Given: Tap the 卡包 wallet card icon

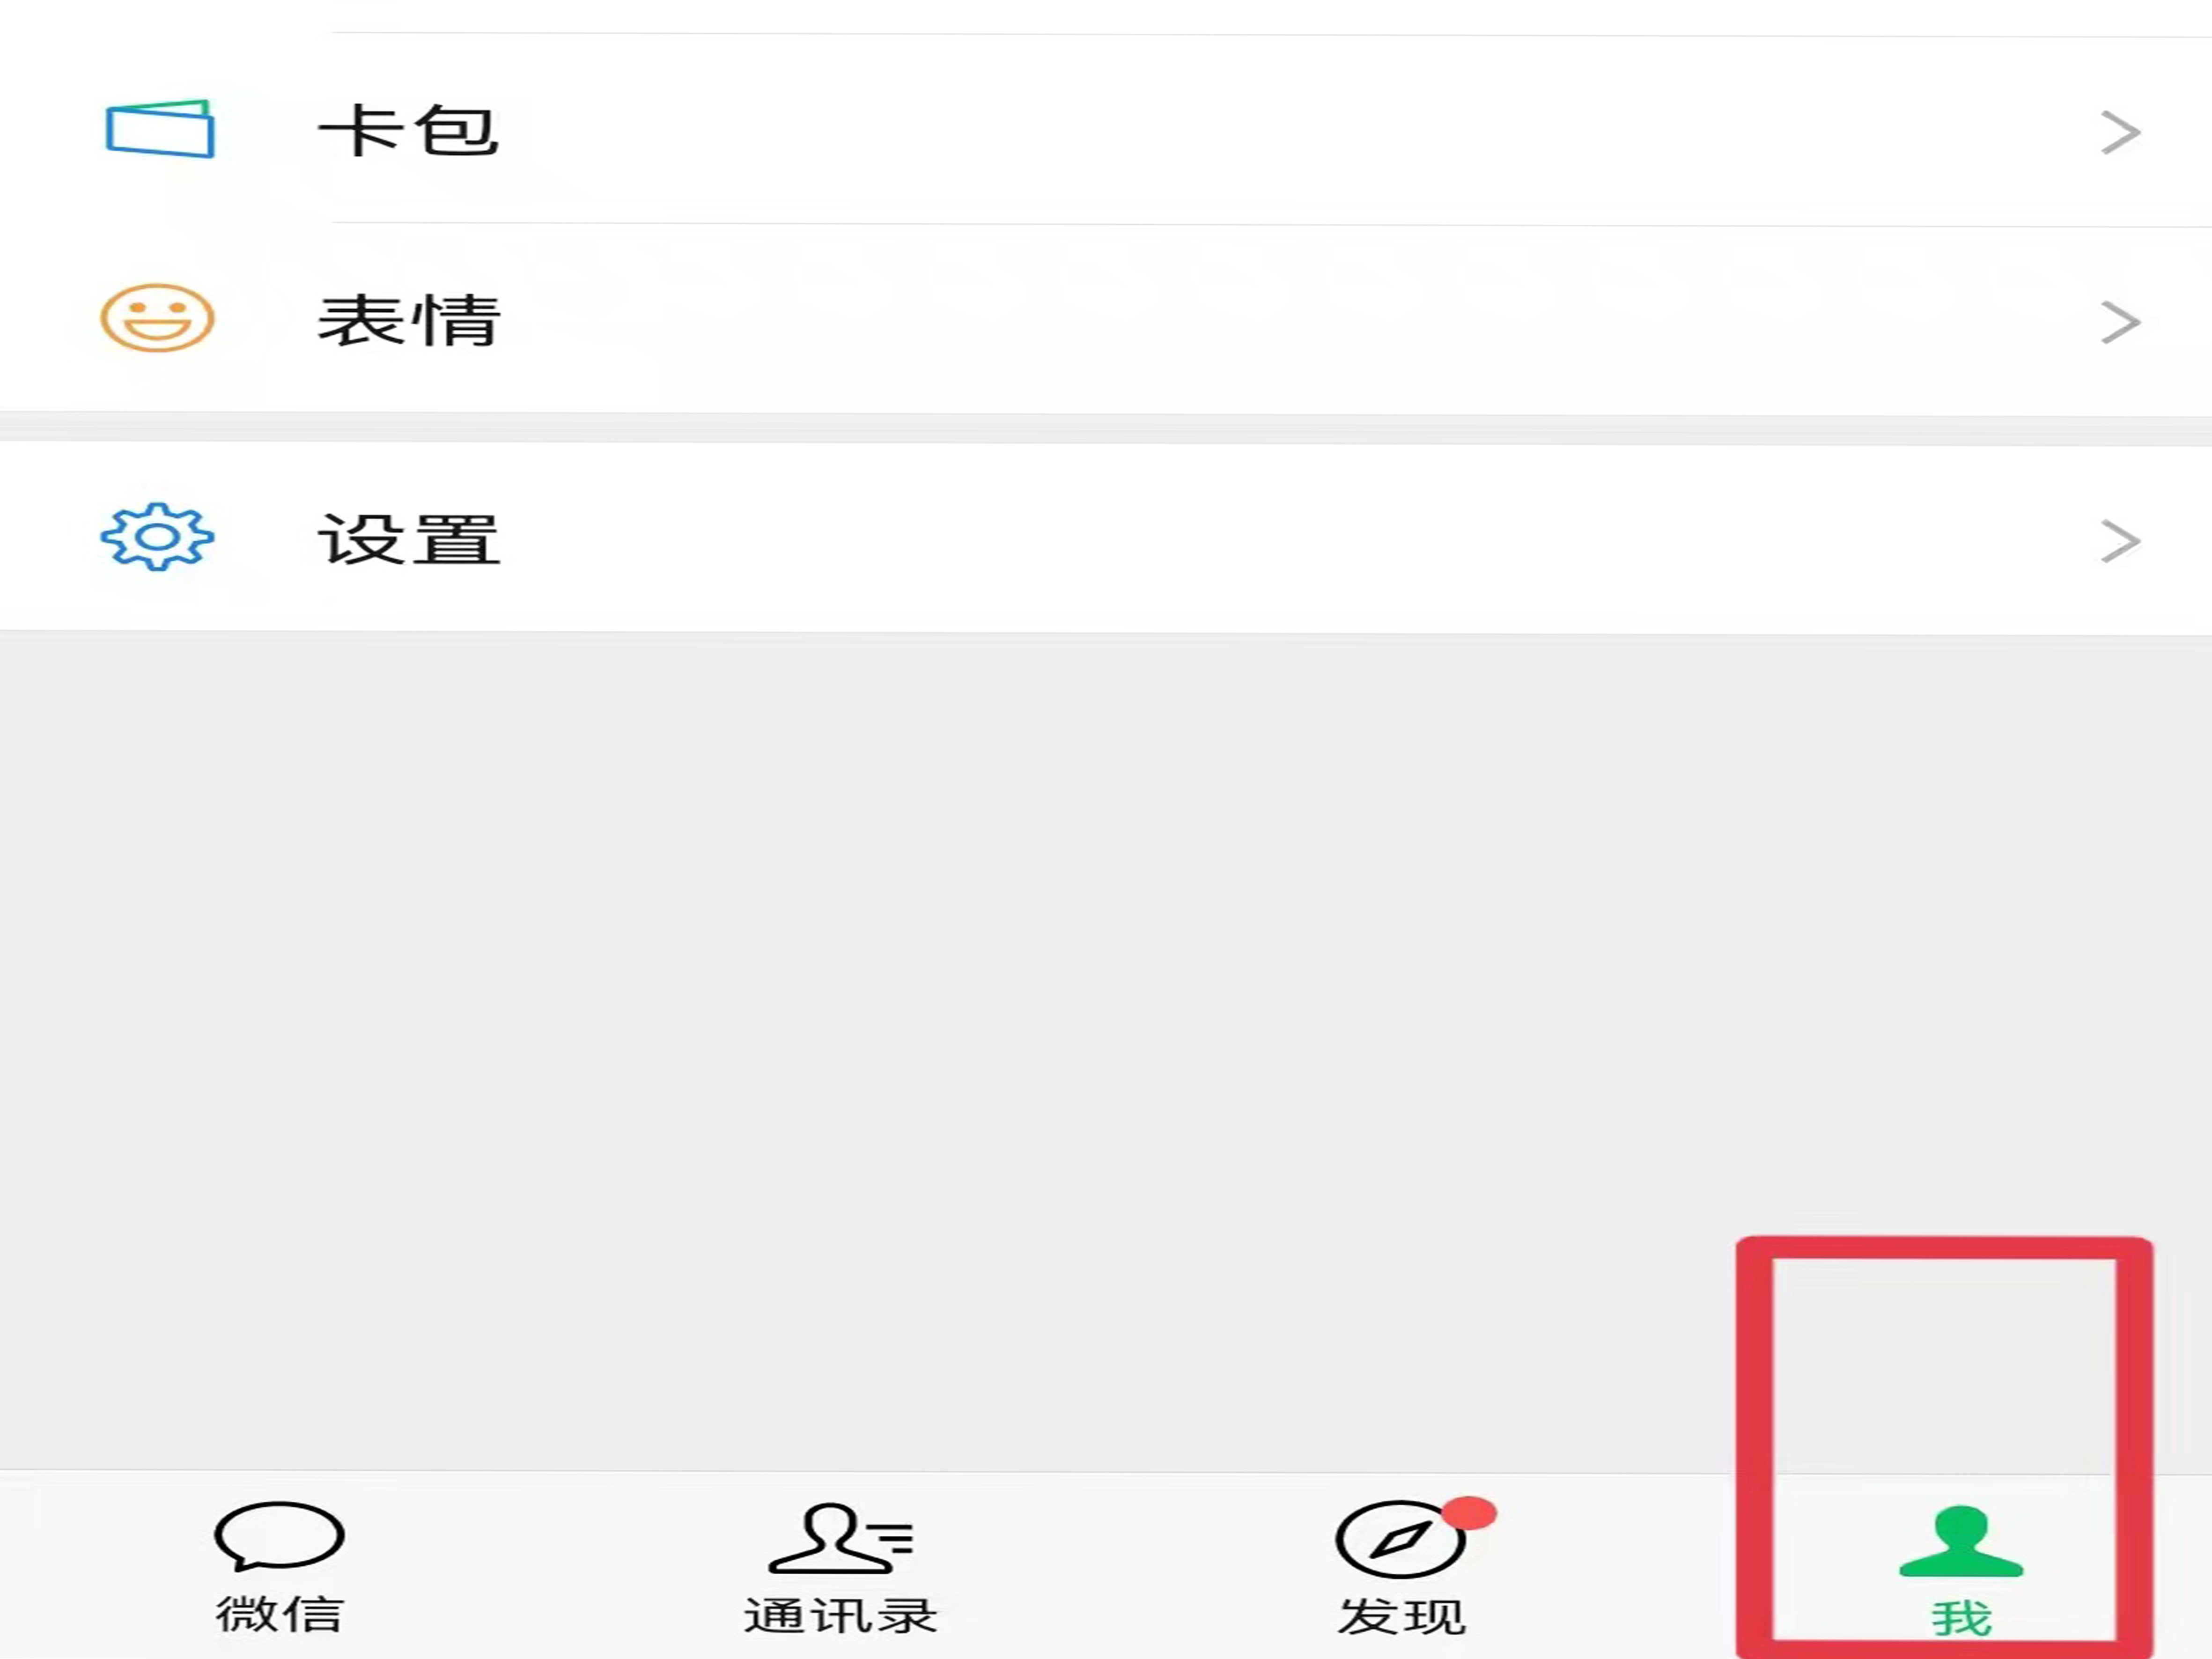Looking at the screenshot, I should tap(160, 129).
